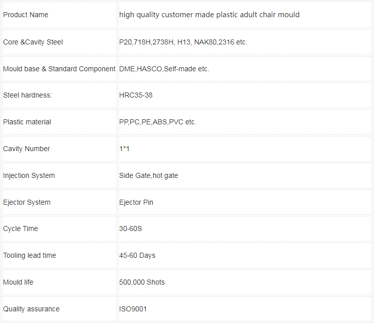Click the Plastic material label

(x=27, y=122)
